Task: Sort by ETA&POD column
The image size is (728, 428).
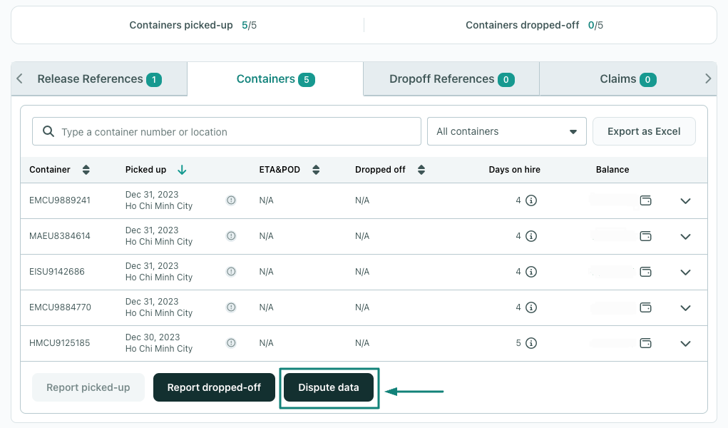Action: pos(316,170)
